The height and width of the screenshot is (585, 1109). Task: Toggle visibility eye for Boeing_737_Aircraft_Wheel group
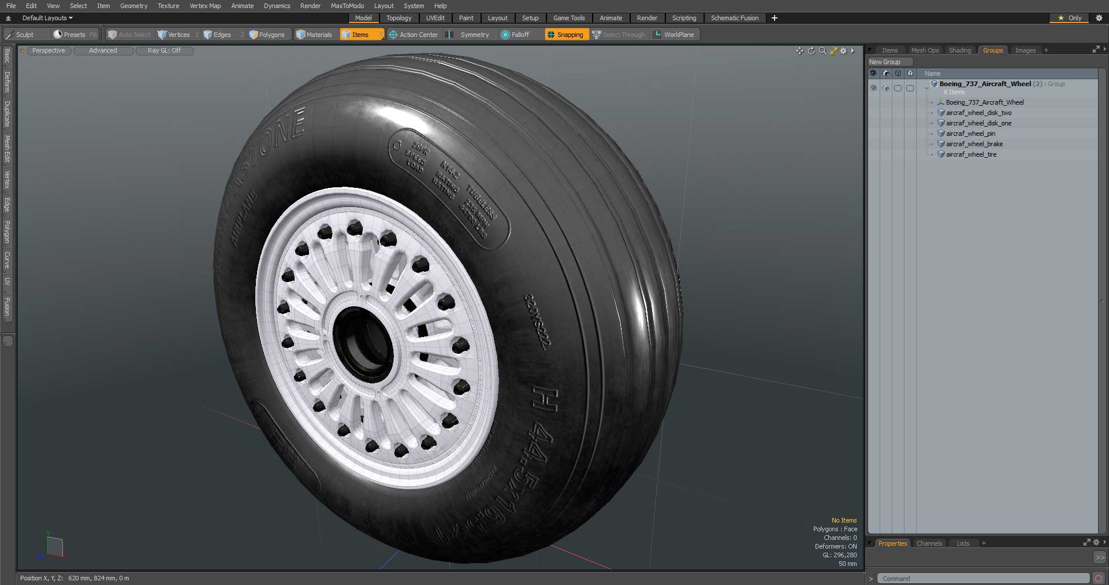click(x=873, y=88)
